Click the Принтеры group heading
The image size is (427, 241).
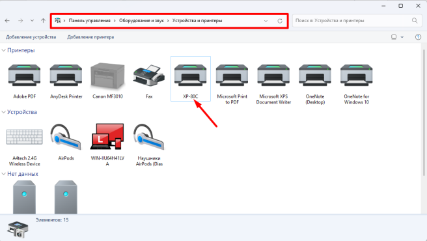21,50
